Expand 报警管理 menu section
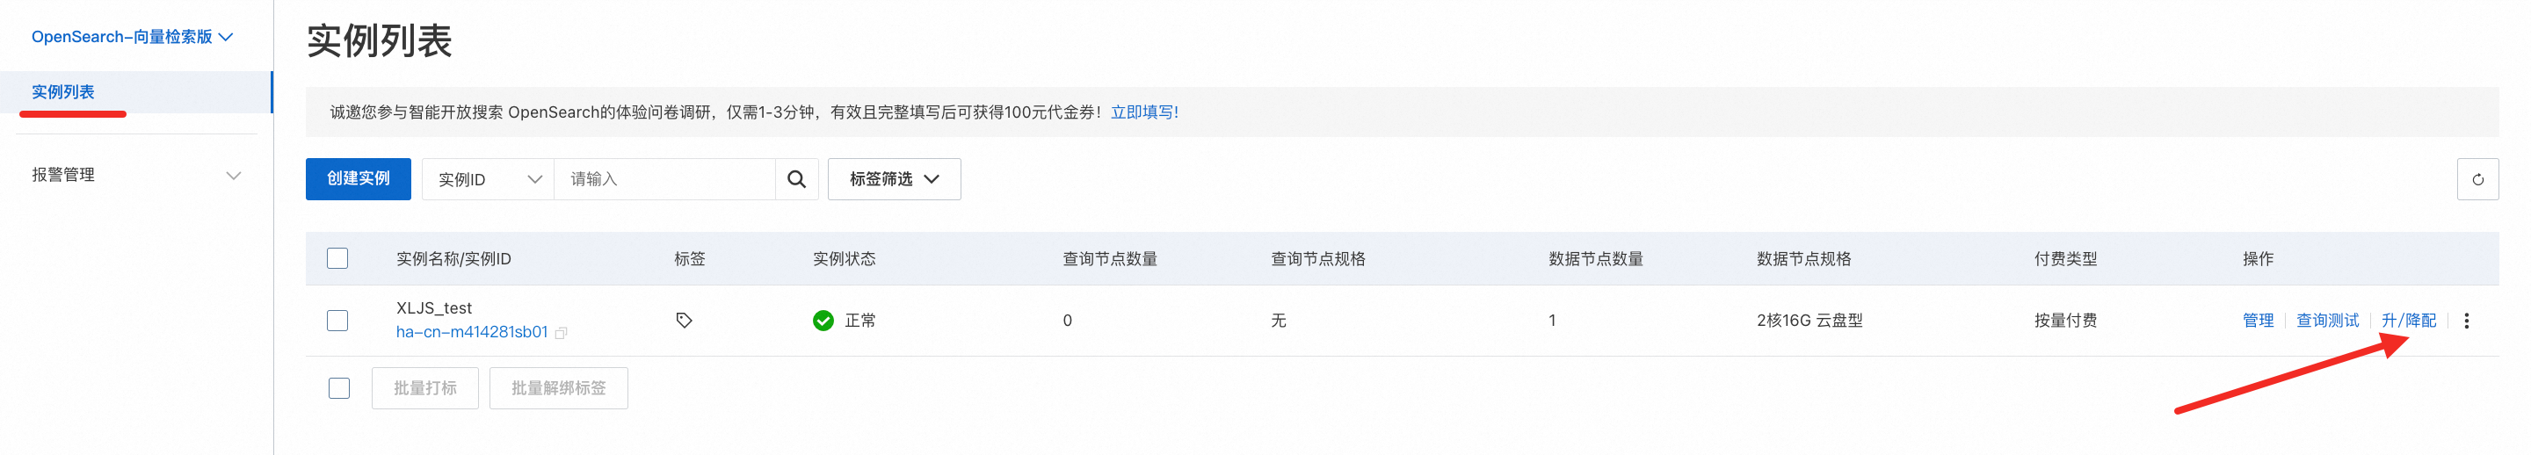 (136, 175)
